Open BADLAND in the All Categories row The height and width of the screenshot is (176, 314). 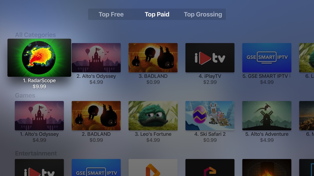(x=153, y=58)
